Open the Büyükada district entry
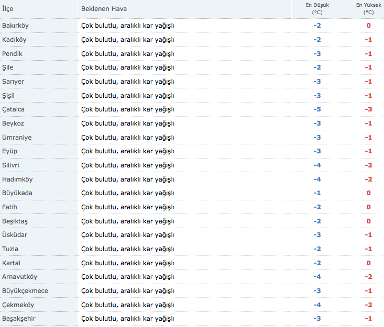 [17, 193]
